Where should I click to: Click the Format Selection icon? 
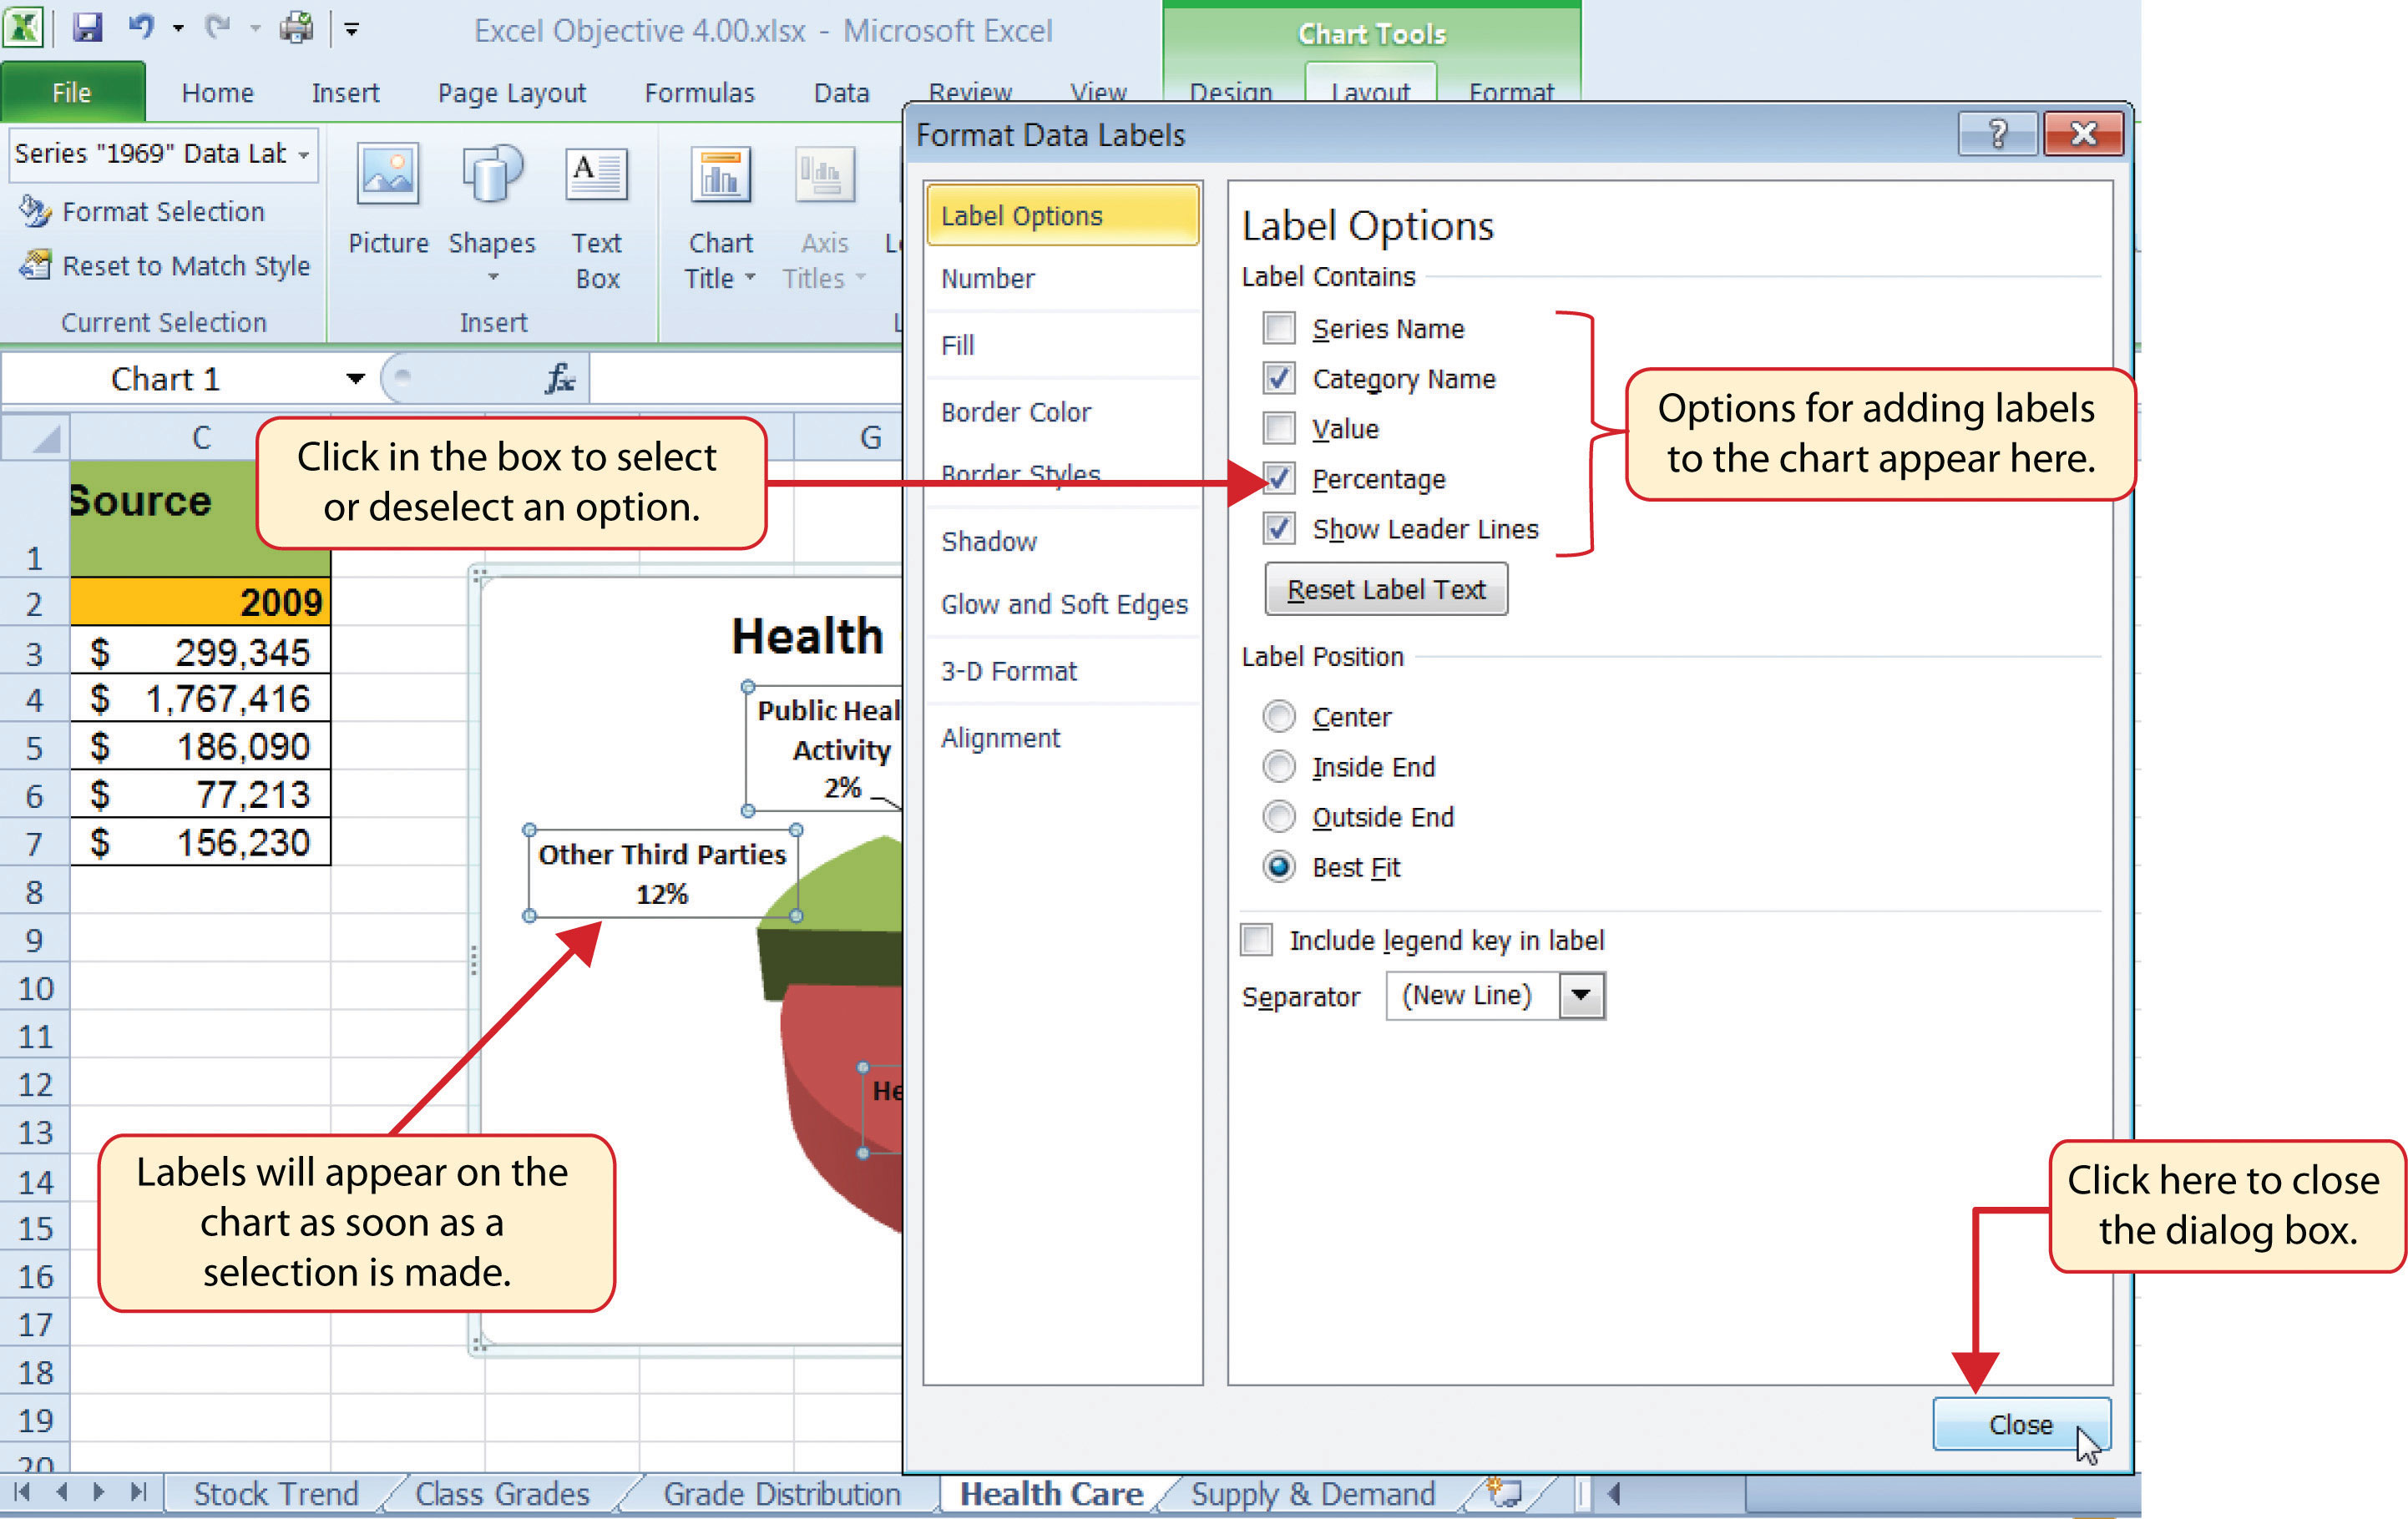pyautogui.click(x=33, y=209)
